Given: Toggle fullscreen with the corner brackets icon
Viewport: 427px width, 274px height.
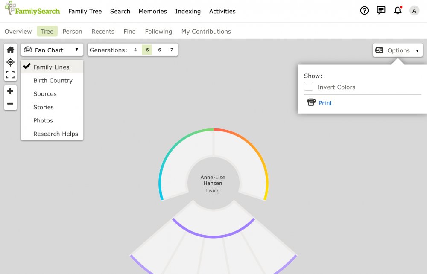Looking at the screenshot, I should pos(10,75).
